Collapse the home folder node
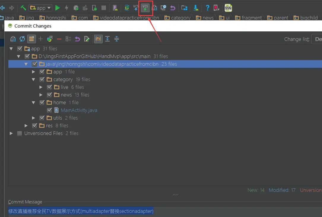 click(x=33, y=102)
